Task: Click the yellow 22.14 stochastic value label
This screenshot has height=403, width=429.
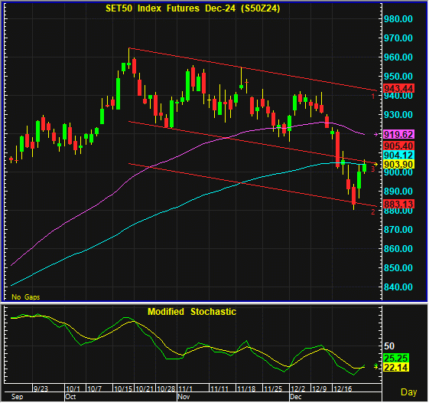Action: click(x=396, y=367)
